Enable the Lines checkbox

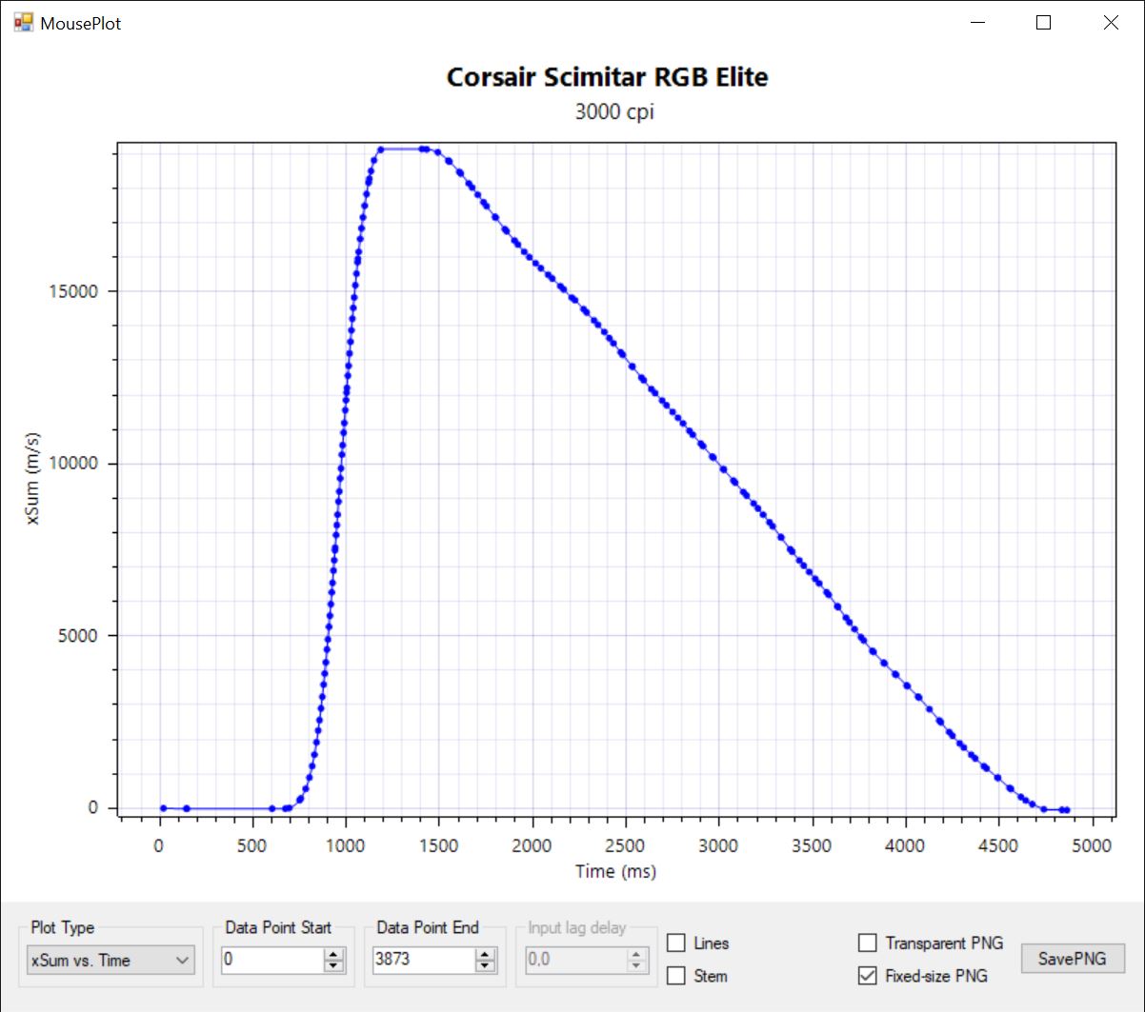[676, 943]
